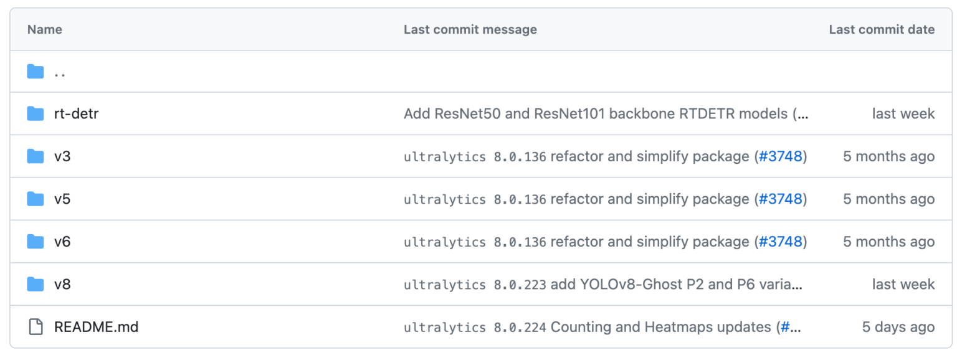
Task: Open the v6 directory link
Action: tap(62, 242)
